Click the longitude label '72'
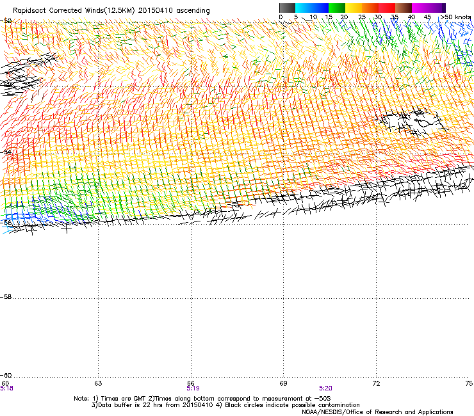Image resolution: width=474 pixels, height=416 pixels. click(x=376, y=383)
